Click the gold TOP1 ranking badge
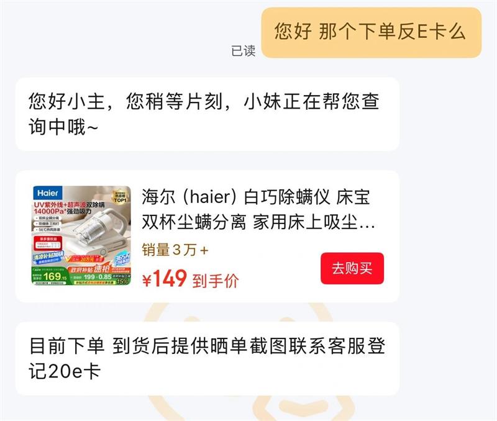The image size is (497, 421). coord(120,197)
